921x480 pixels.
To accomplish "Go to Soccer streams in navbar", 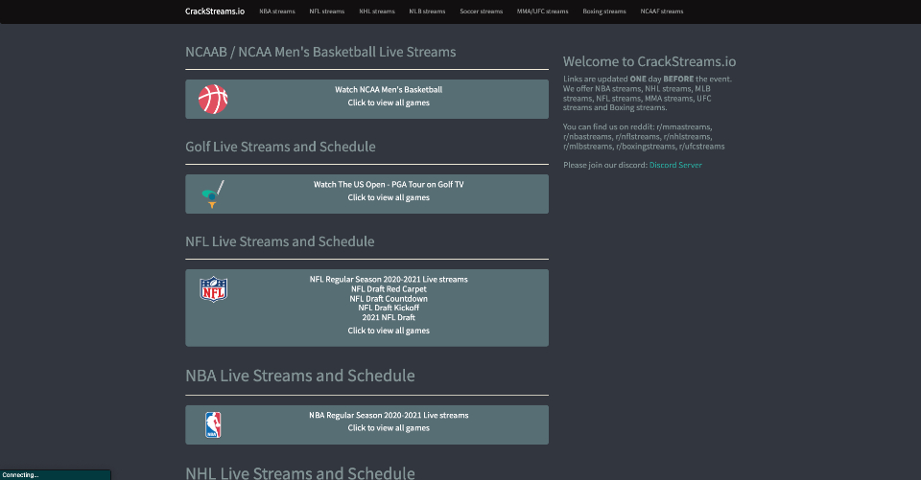I will [481, 11].
